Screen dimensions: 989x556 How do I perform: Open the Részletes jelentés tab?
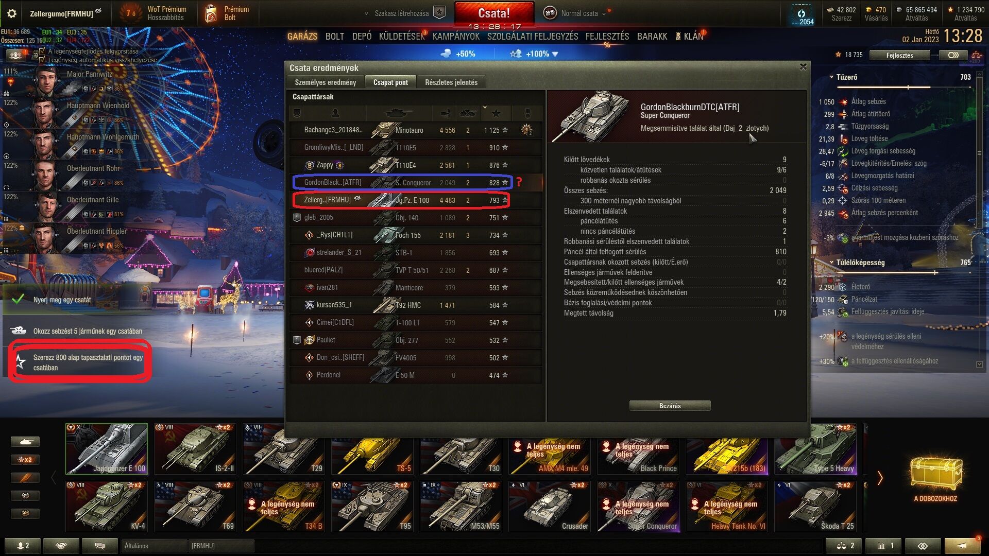click(451, 82)
